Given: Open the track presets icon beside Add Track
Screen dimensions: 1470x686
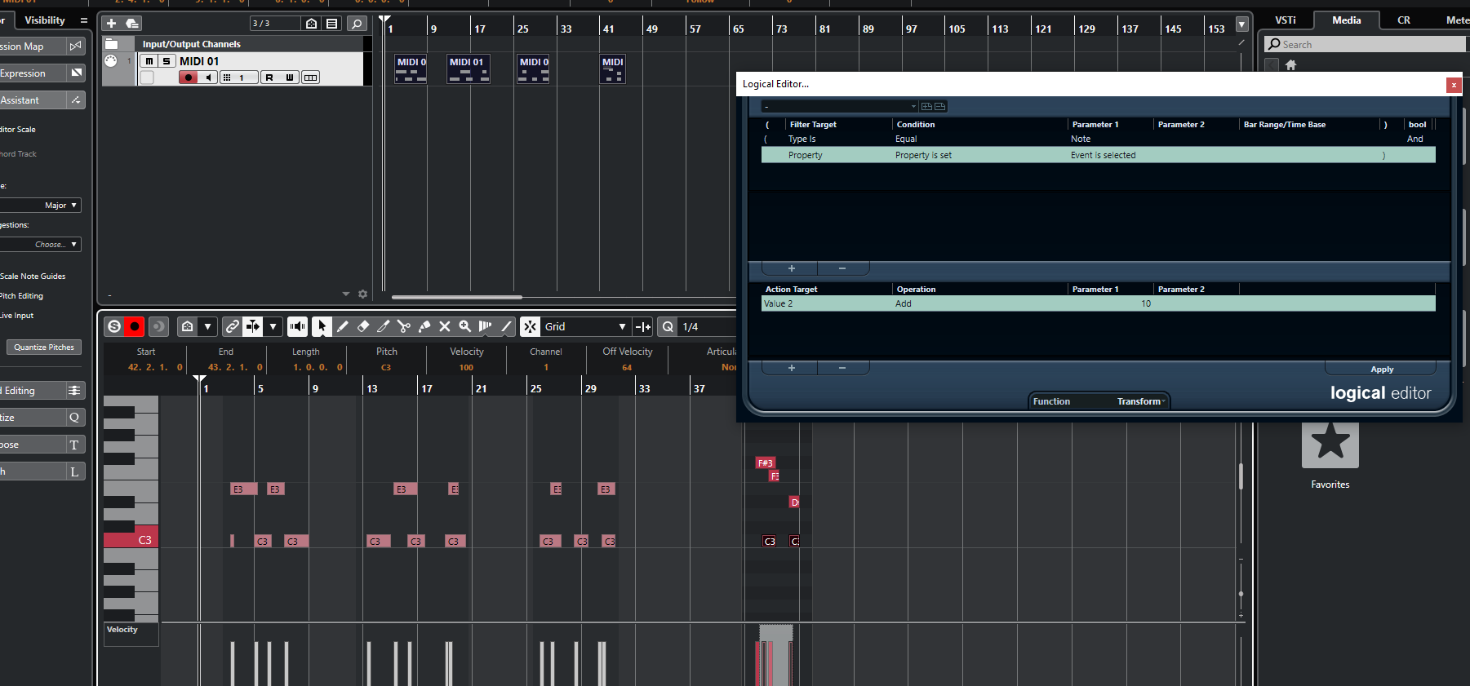Looking at the screenshot, I should pos(132,24).
